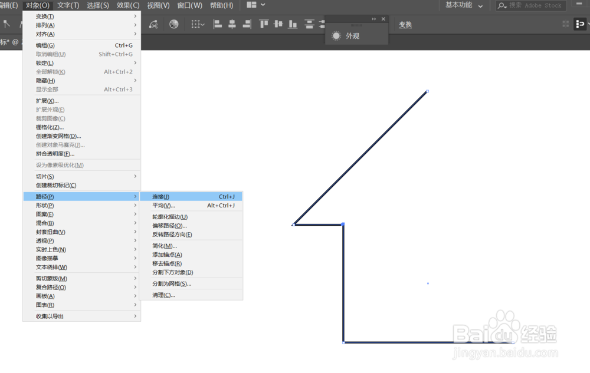Select 连接(J) from the path submenu

pos(162,196)
